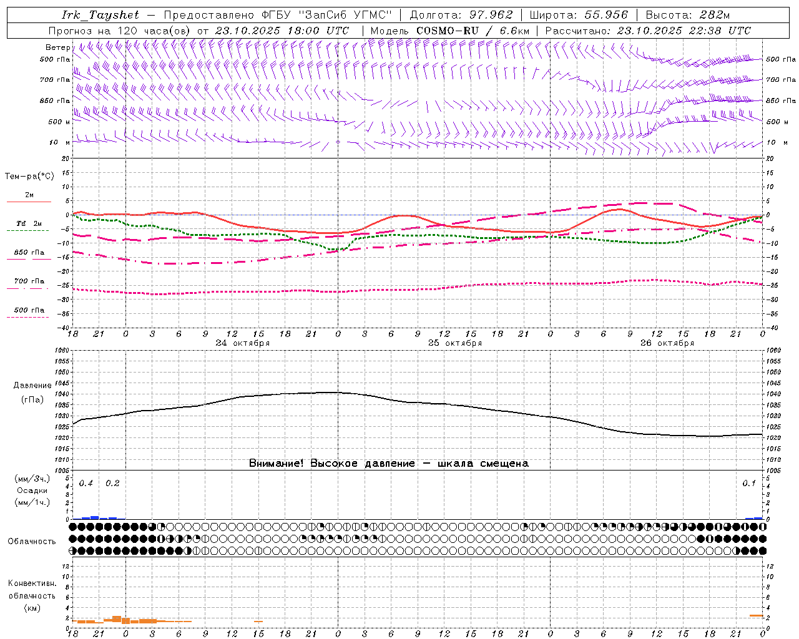This screenshot has width=799, height=639.
Task: Click the 0.1 precipitation amount value
Action: pyautogui.click(x=749, y=484)
